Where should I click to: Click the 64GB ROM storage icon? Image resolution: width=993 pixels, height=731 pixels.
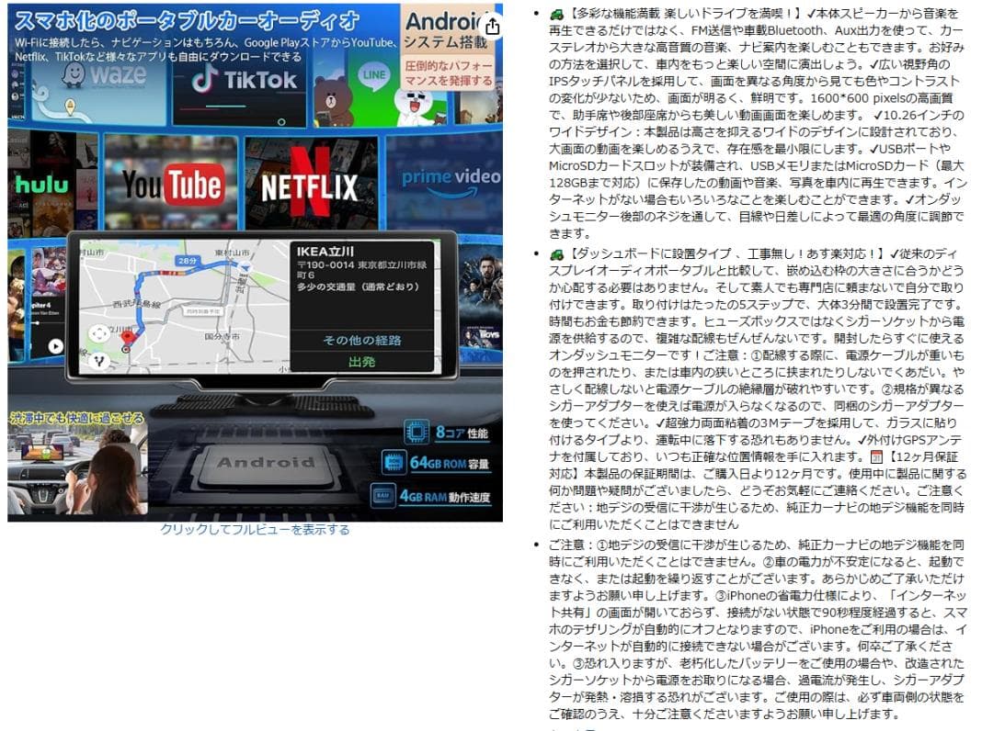(x=392, y=464)
